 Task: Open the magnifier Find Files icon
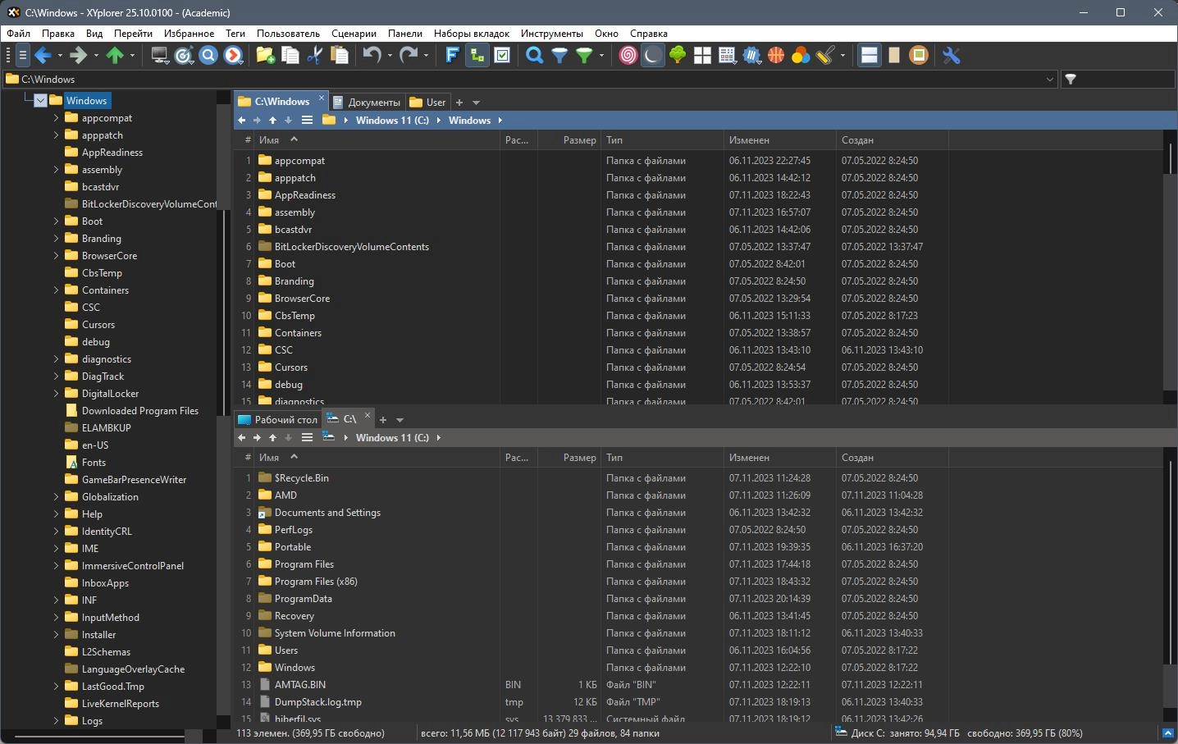pos(534,56)
